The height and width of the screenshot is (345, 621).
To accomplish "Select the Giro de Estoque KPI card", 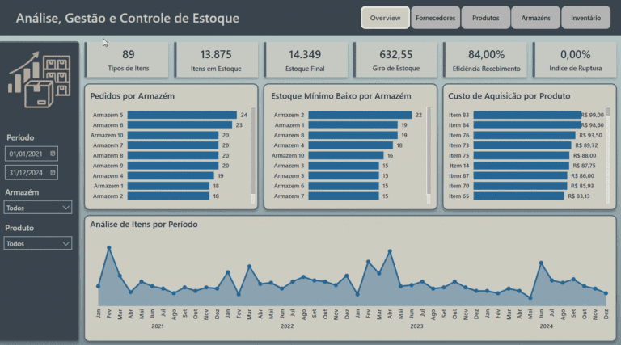I will pyautogui.click(x=395, y=60).
